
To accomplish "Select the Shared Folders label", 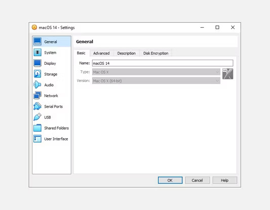I will 56,128.
